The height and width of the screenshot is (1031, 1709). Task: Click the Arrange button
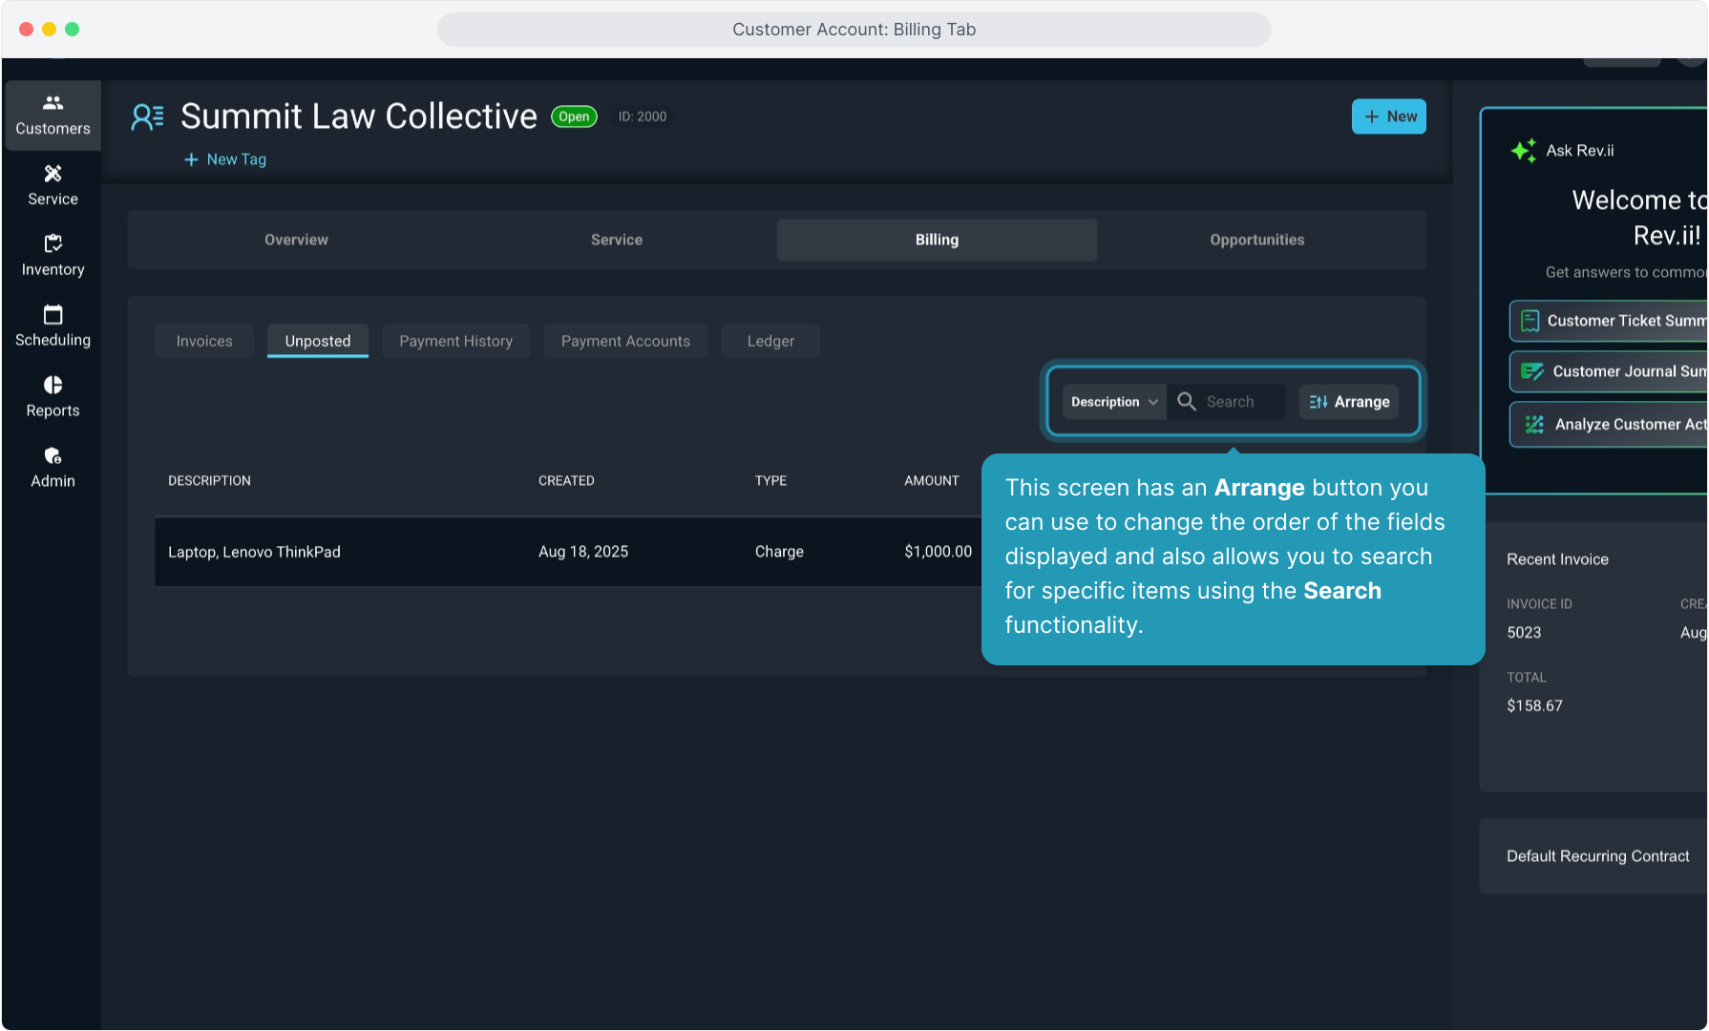tap(1349, 402)
